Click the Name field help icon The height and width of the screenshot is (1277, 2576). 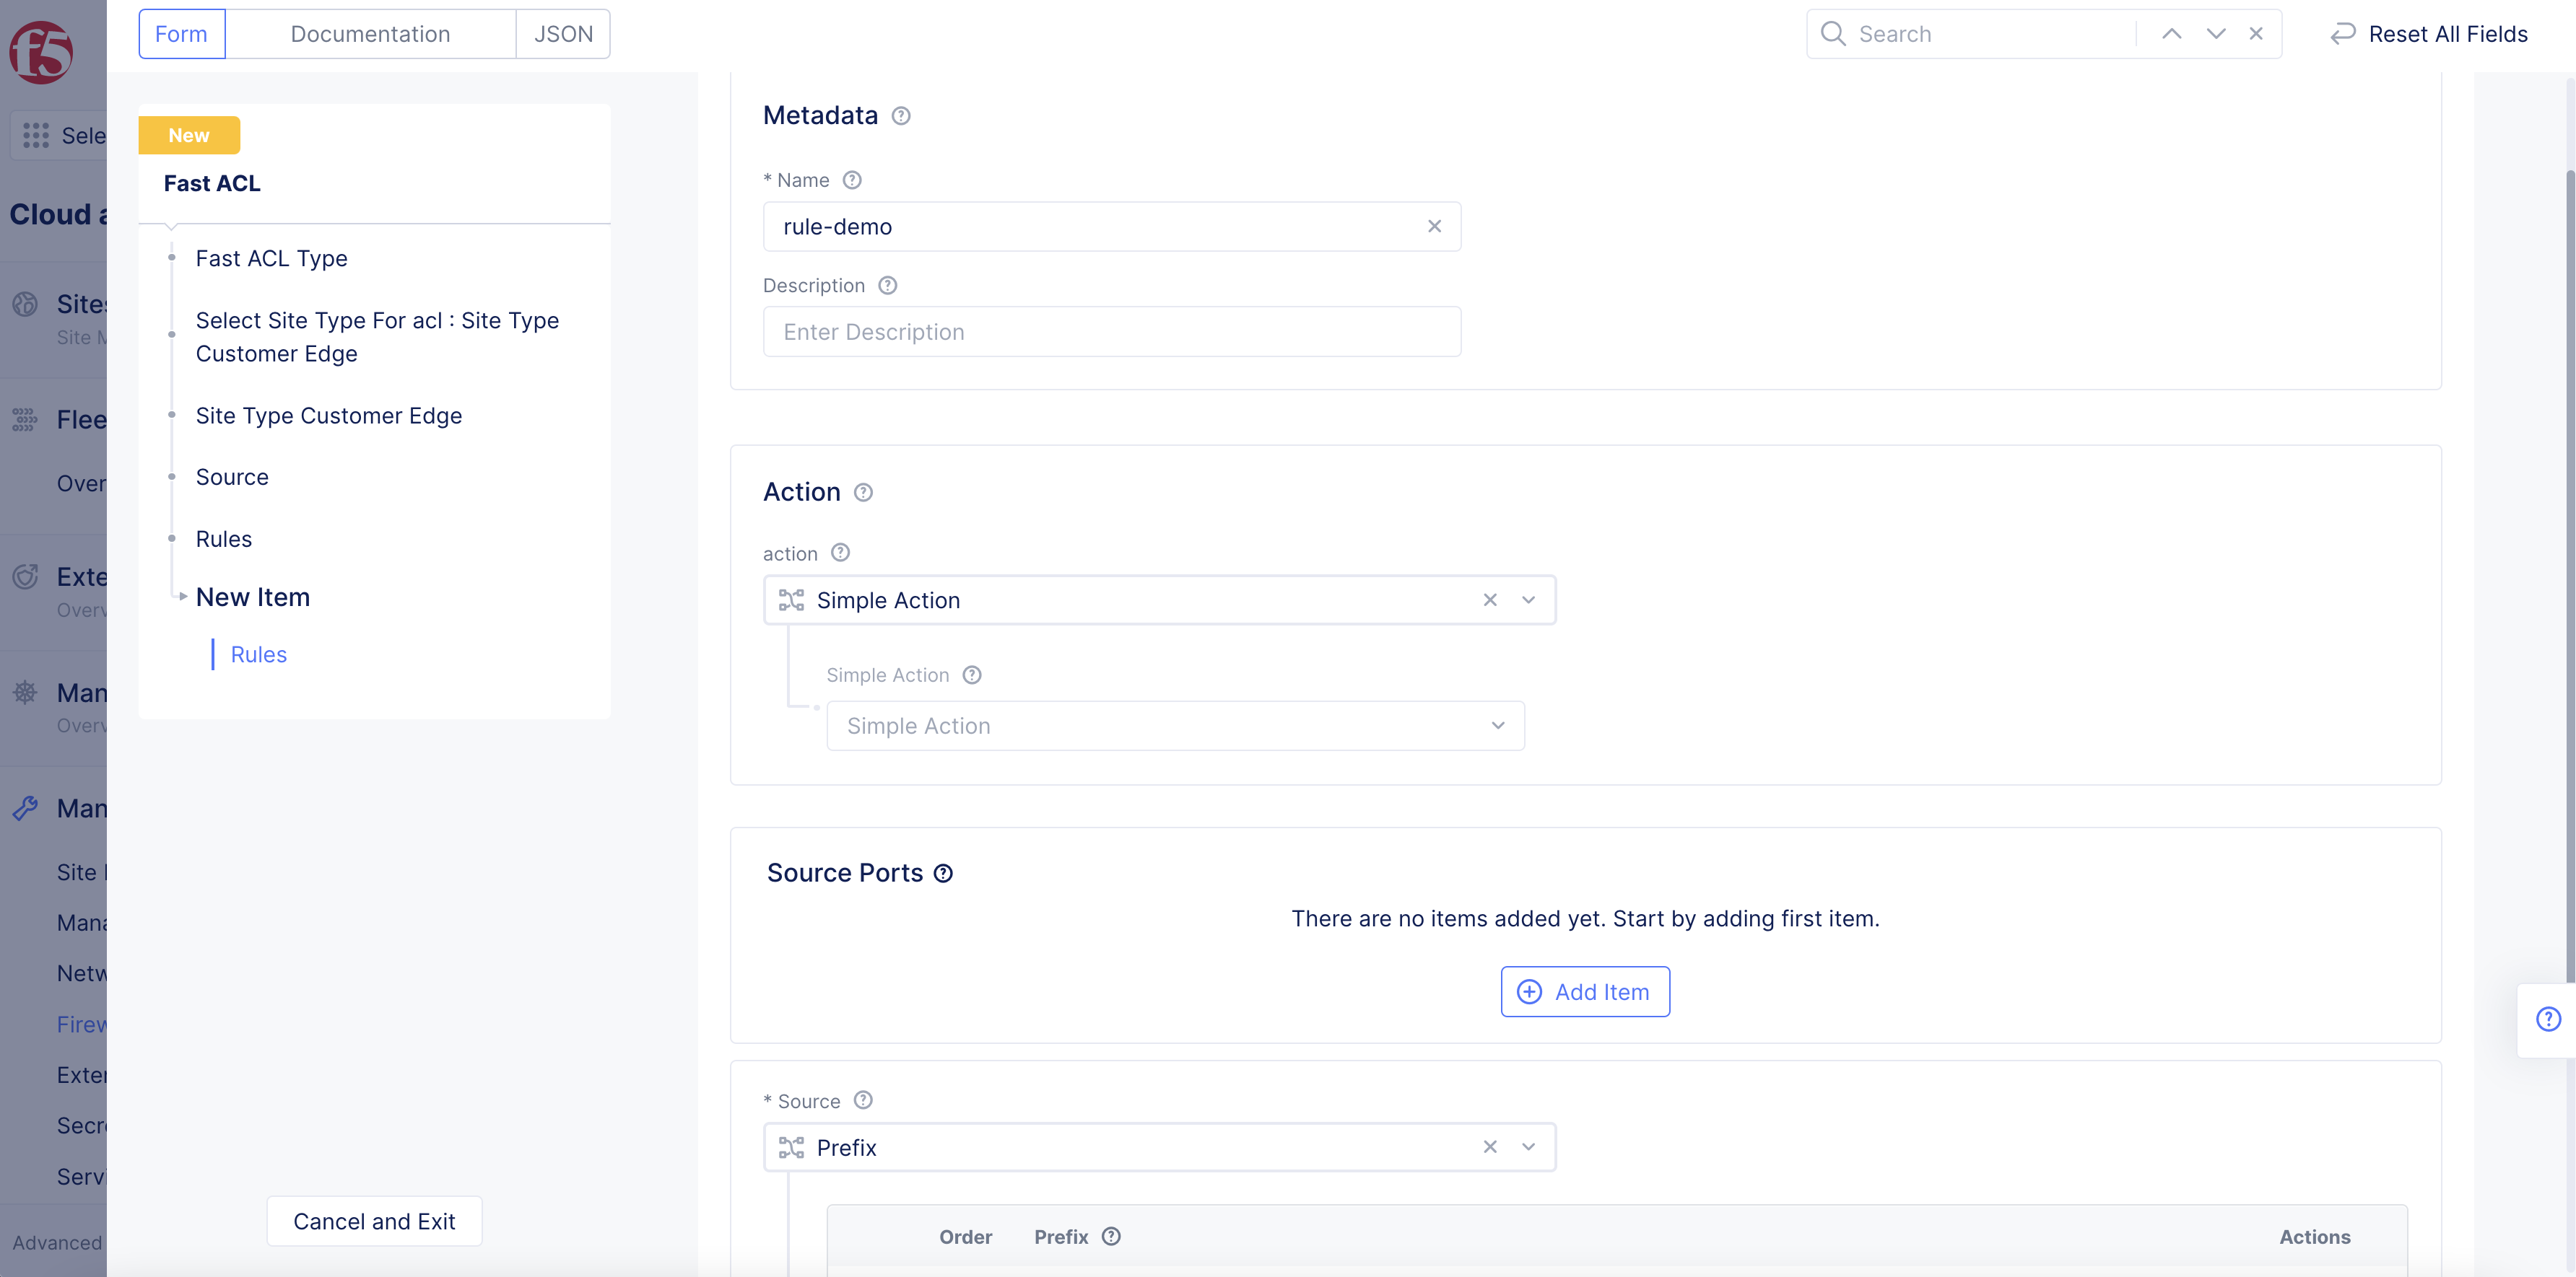[x=851, y=180]
